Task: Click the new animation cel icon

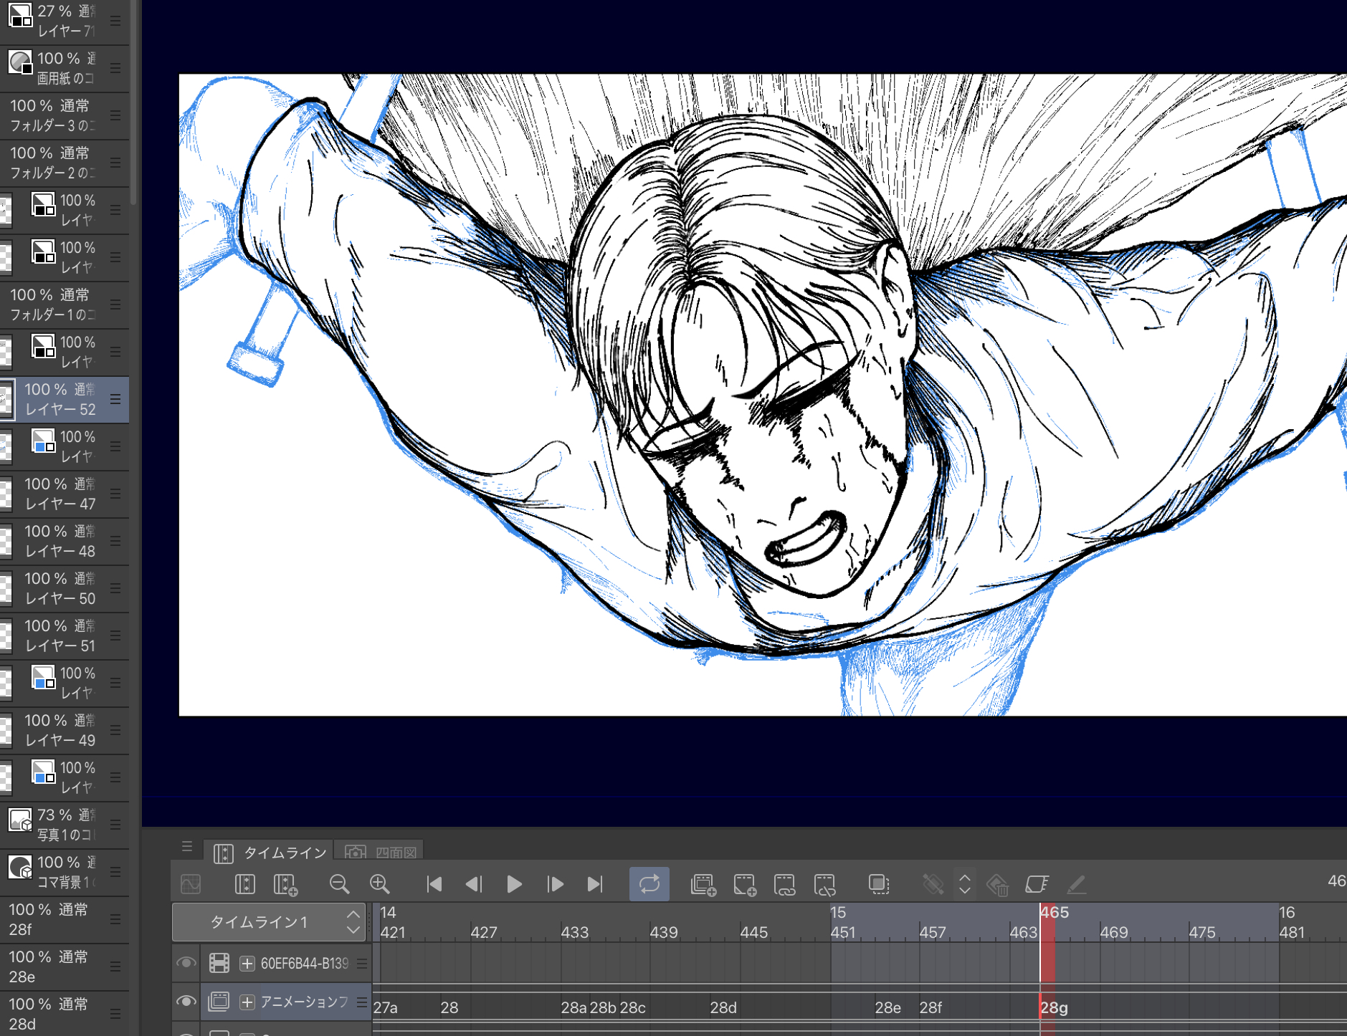Action: click(745, 884)
